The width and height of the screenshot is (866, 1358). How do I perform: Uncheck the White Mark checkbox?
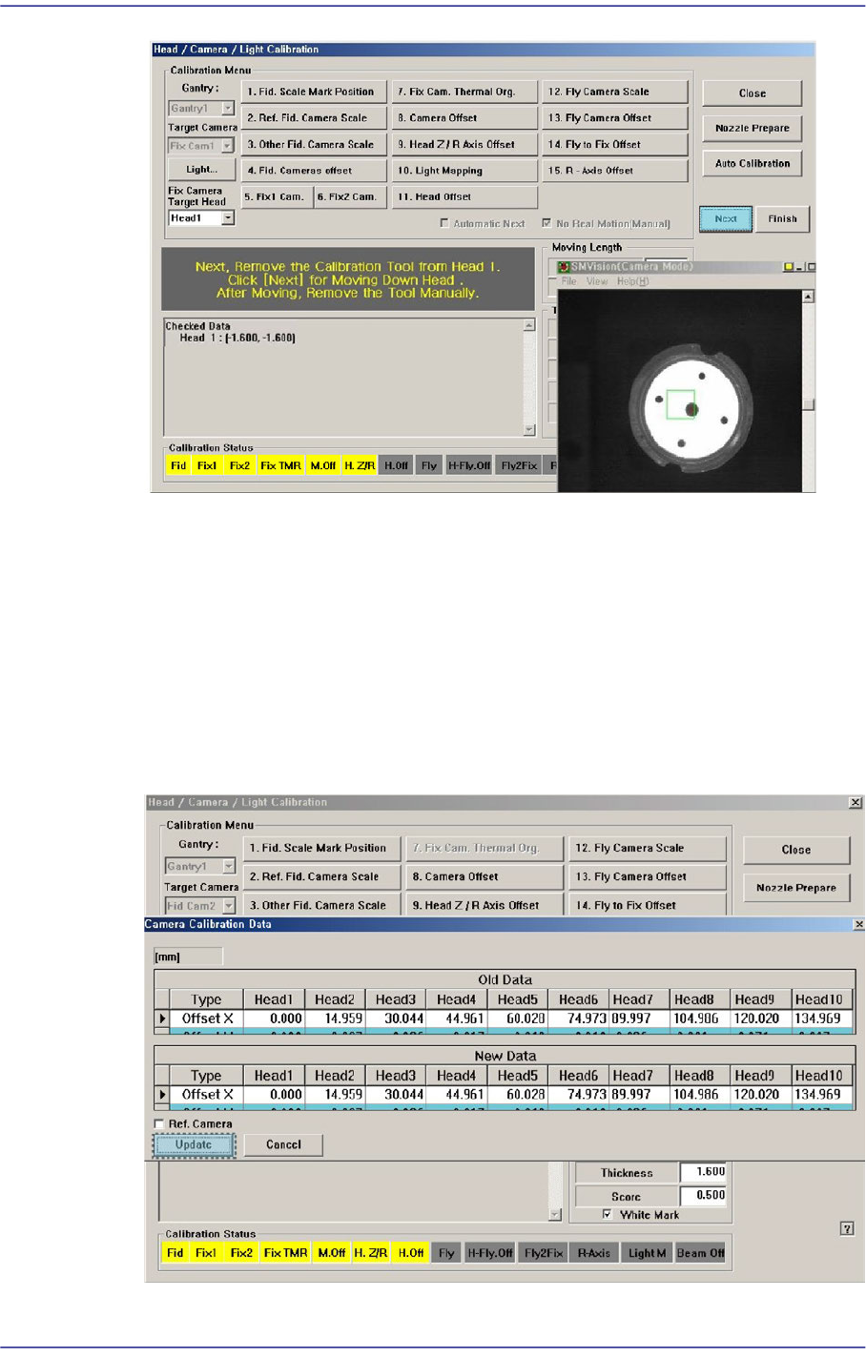pos(608,1214)
